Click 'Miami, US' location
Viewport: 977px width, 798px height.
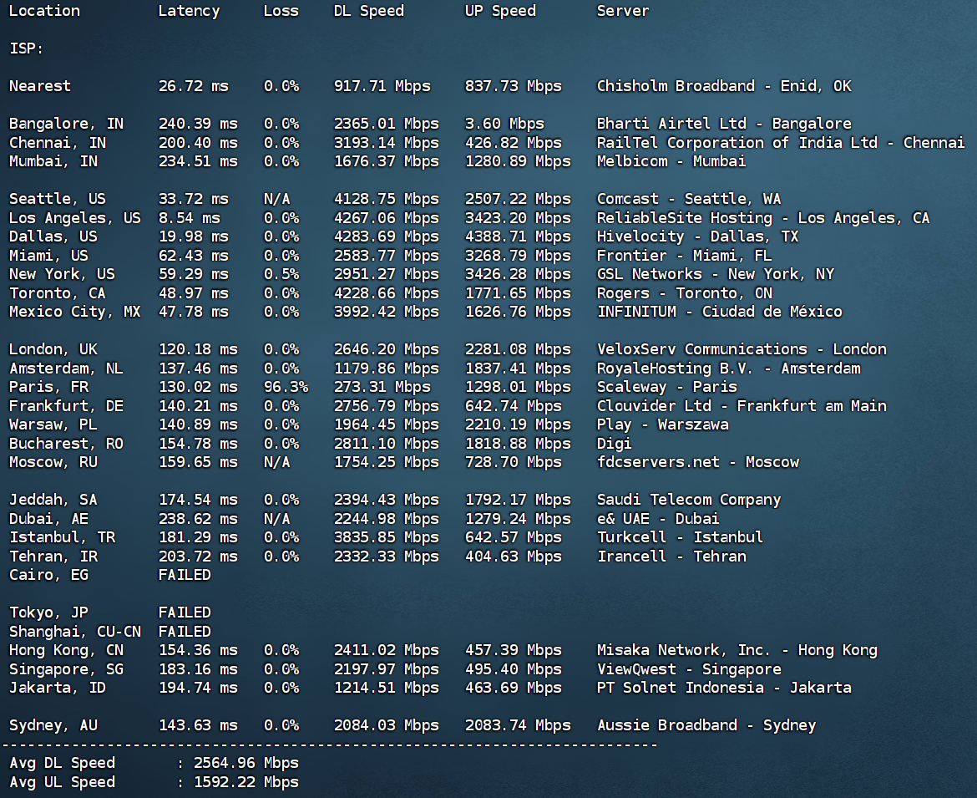[x=48, y=256]
